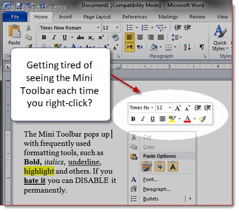Toggle Bold in the Mini Toolbar
Viewport: 239px width, 212px height.
pyautogui.click(x=133, y=119)
